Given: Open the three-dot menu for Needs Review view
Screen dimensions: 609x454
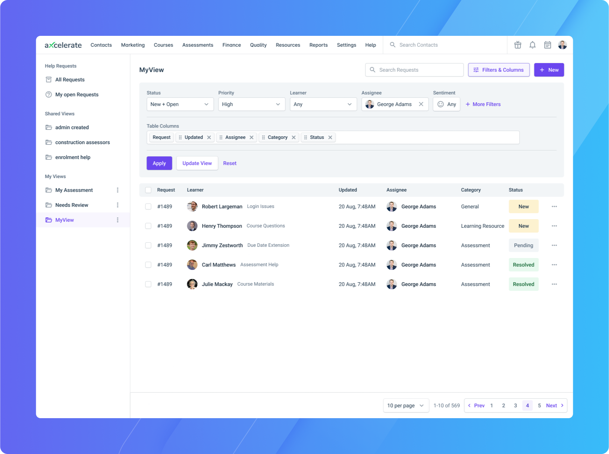Looking at the screenshot, I should click(117, 205).
